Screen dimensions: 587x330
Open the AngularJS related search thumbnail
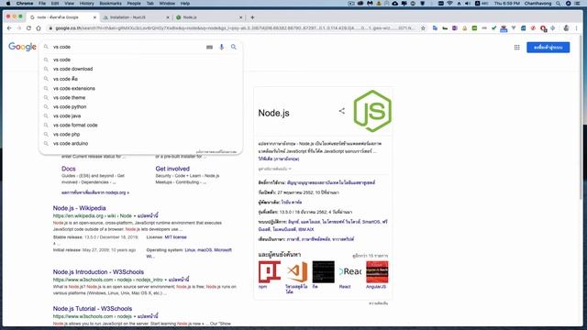point(377,272)
